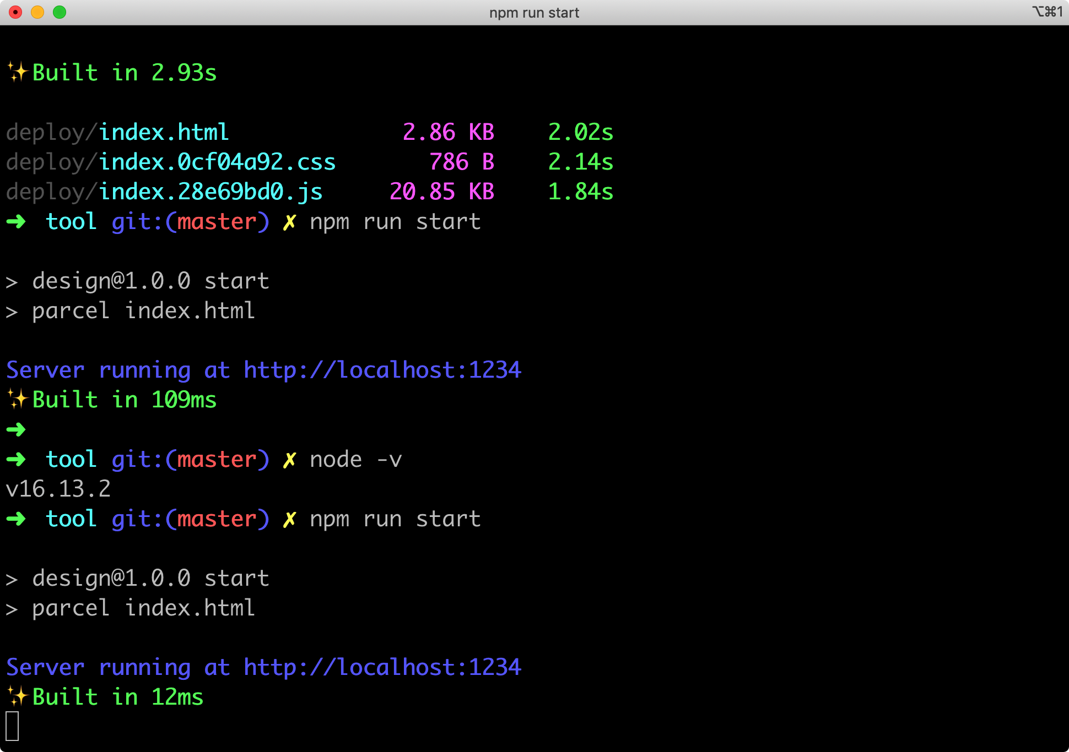This screenshot has height=752, width=1069.
Task: Click the ⌥⌘1 shortcut indicator in title bar
Action: (x=1047, y=12)
